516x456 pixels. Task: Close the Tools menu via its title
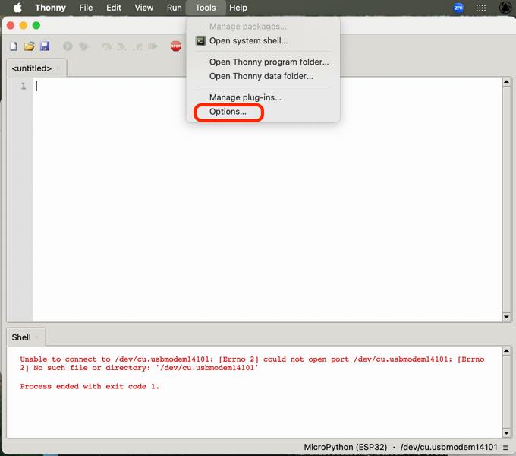point(206,8)
